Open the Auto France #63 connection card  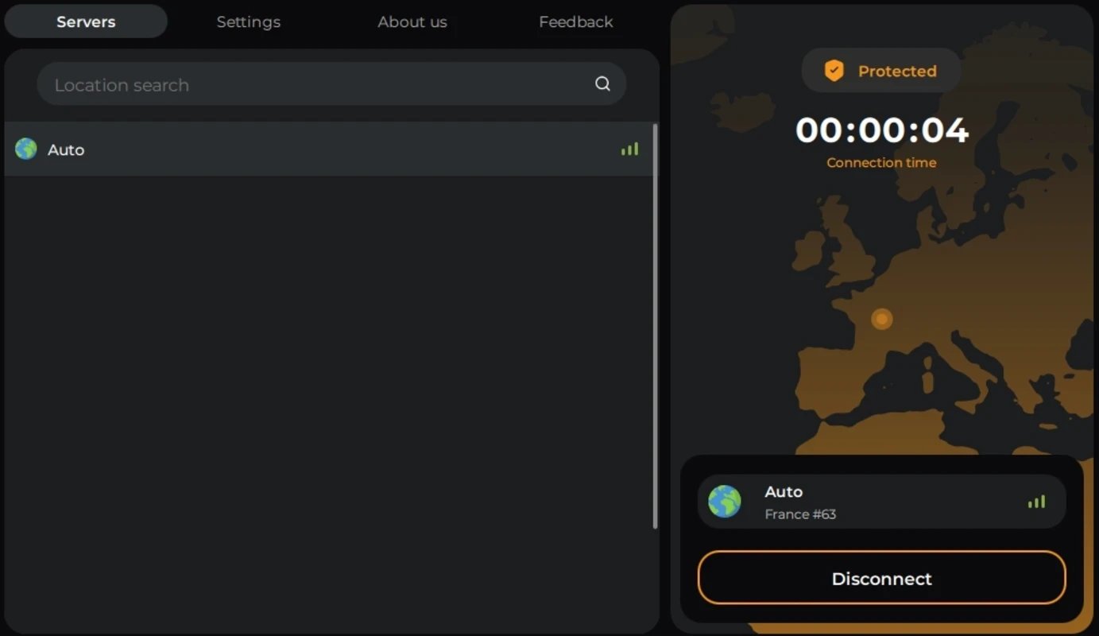(x=881, y=502)
